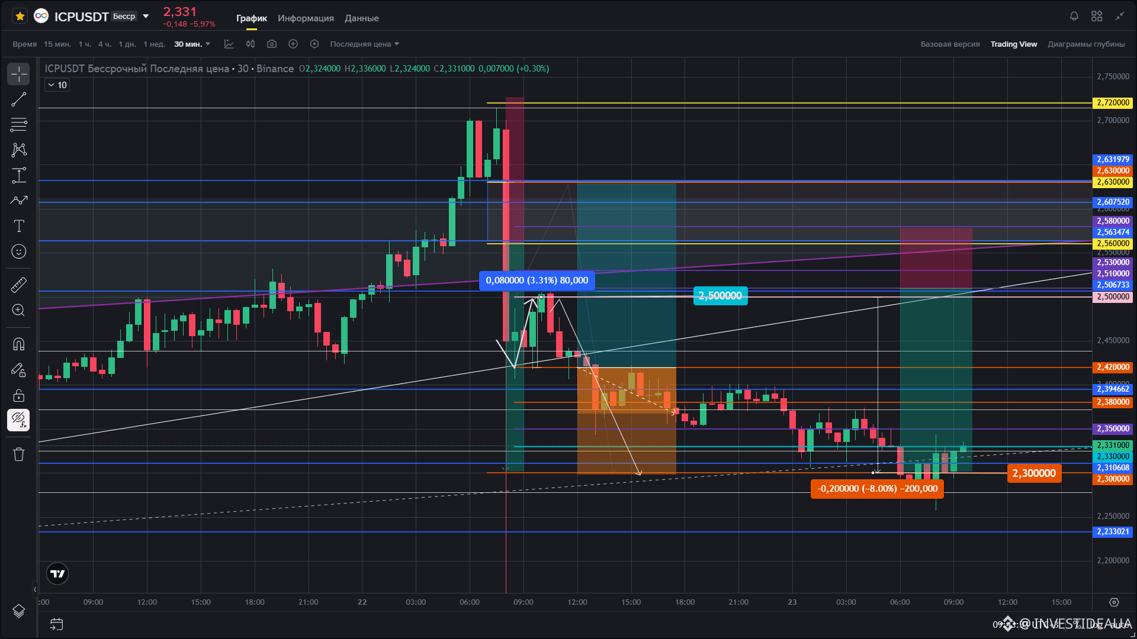This screenshot has height=639, width=1137.
Task: Expand the Последняя цена dropdown
Action: tap(365, 44)
